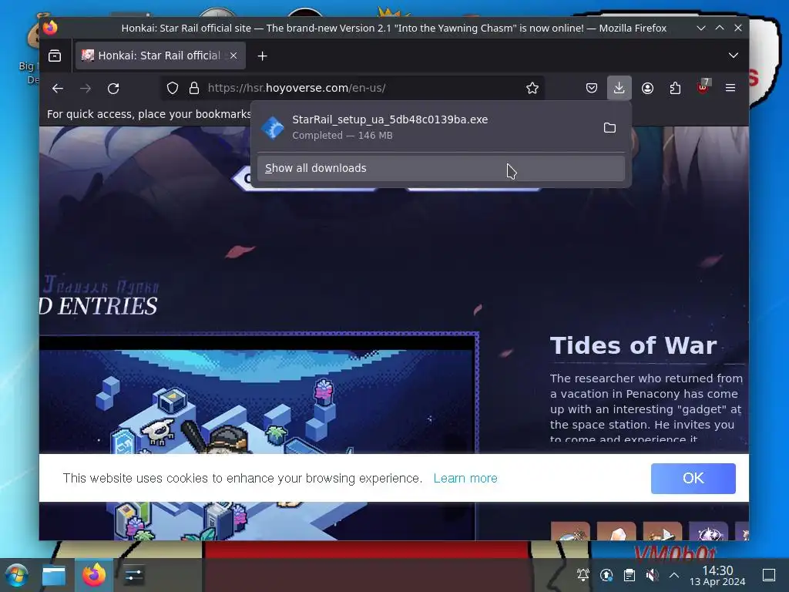Open the file manager taskbar icon
789x592 pixels.
[53, 575]
